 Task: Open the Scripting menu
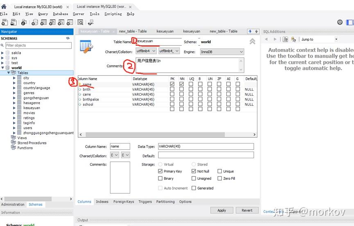pyautogui.click(x=113, y=14)
